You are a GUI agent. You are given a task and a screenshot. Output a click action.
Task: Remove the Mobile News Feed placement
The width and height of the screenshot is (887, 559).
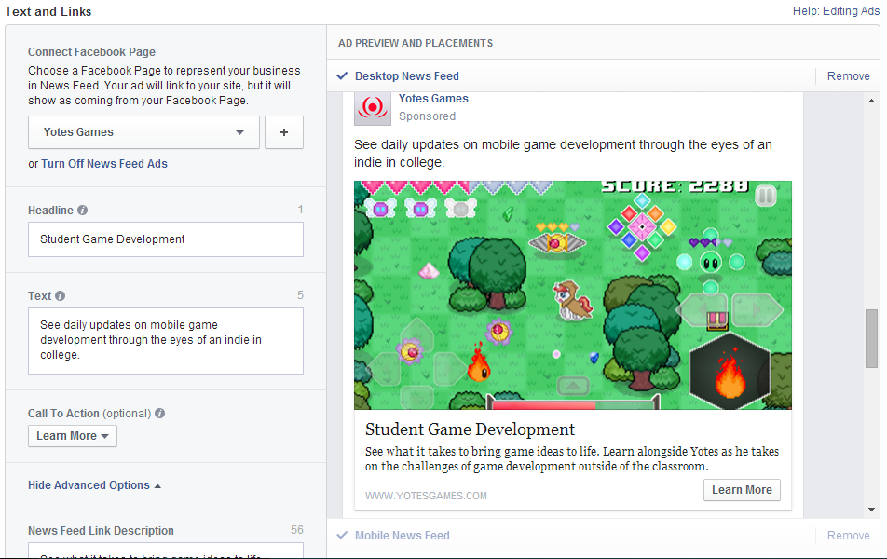tap(848, 535)
